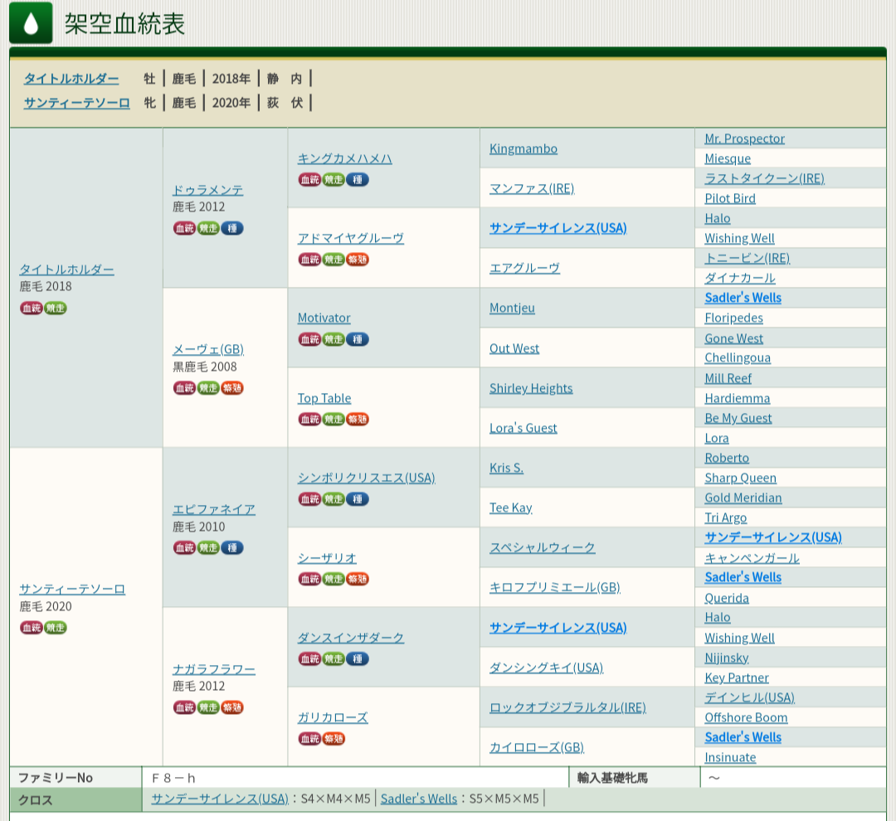Click the Lora's Guest link
The width and height of the screenshot is (896, 821).
523,428
